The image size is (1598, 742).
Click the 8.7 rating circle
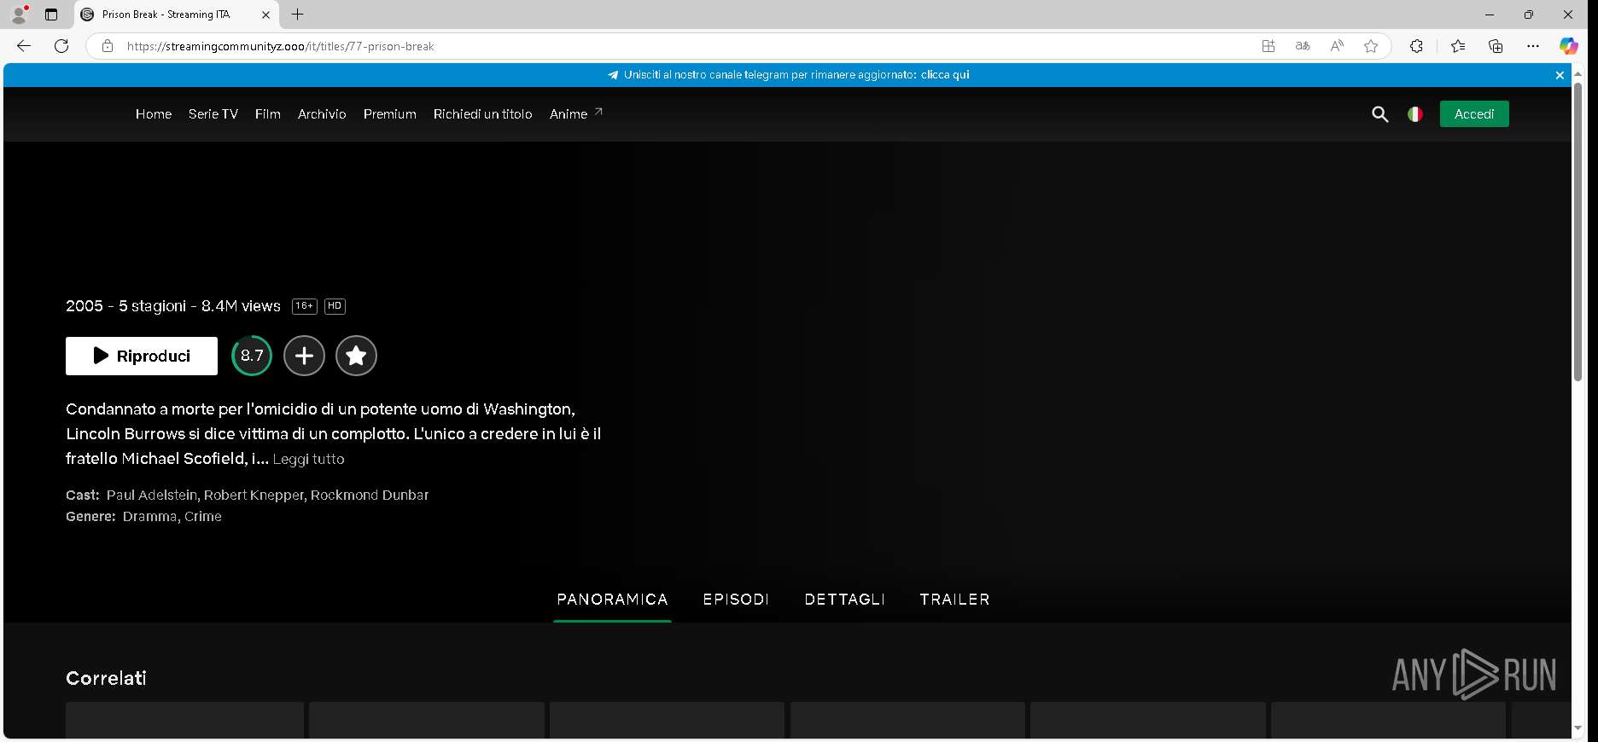pos(252,356)
